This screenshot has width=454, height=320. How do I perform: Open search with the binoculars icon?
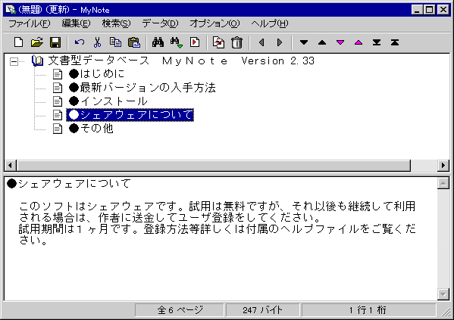158,42
